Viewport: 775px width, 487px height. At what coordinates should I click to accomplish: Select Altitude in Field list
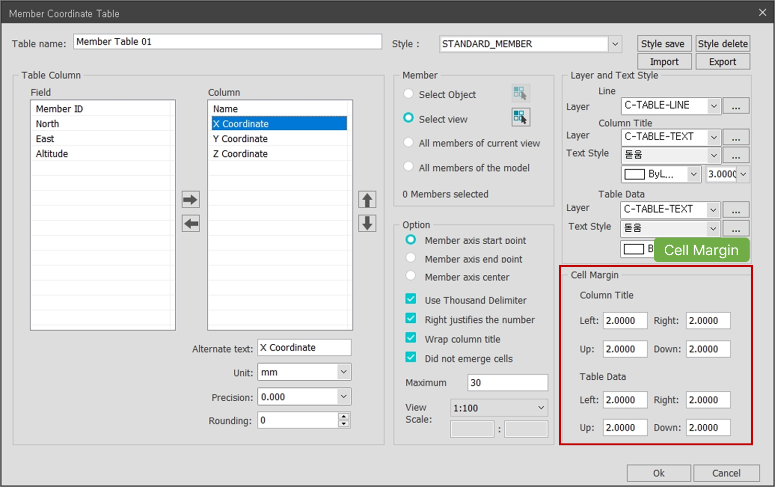tap(103, 154)
